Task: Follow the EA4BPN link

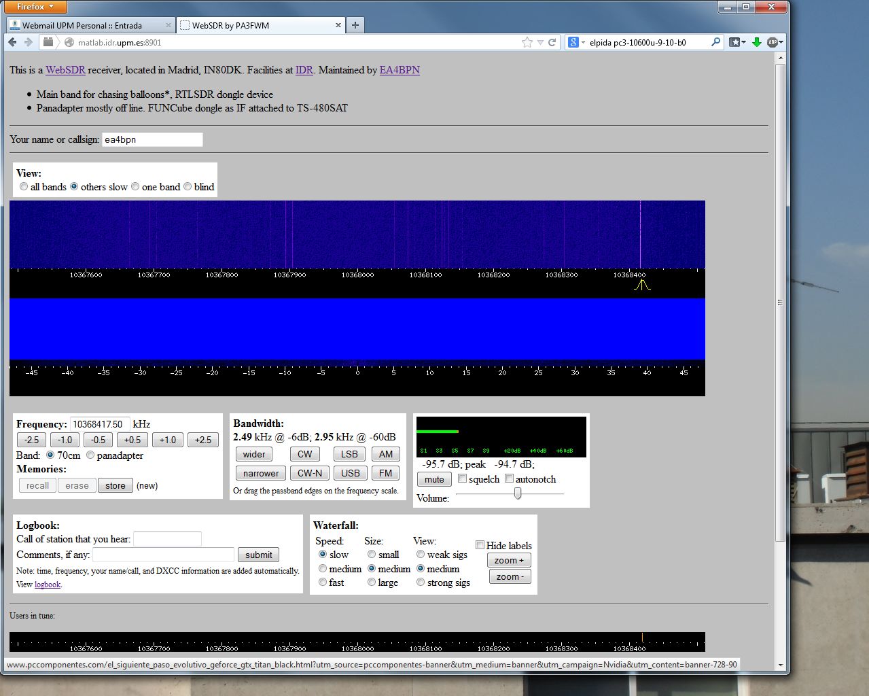Action: coord(400,70)
